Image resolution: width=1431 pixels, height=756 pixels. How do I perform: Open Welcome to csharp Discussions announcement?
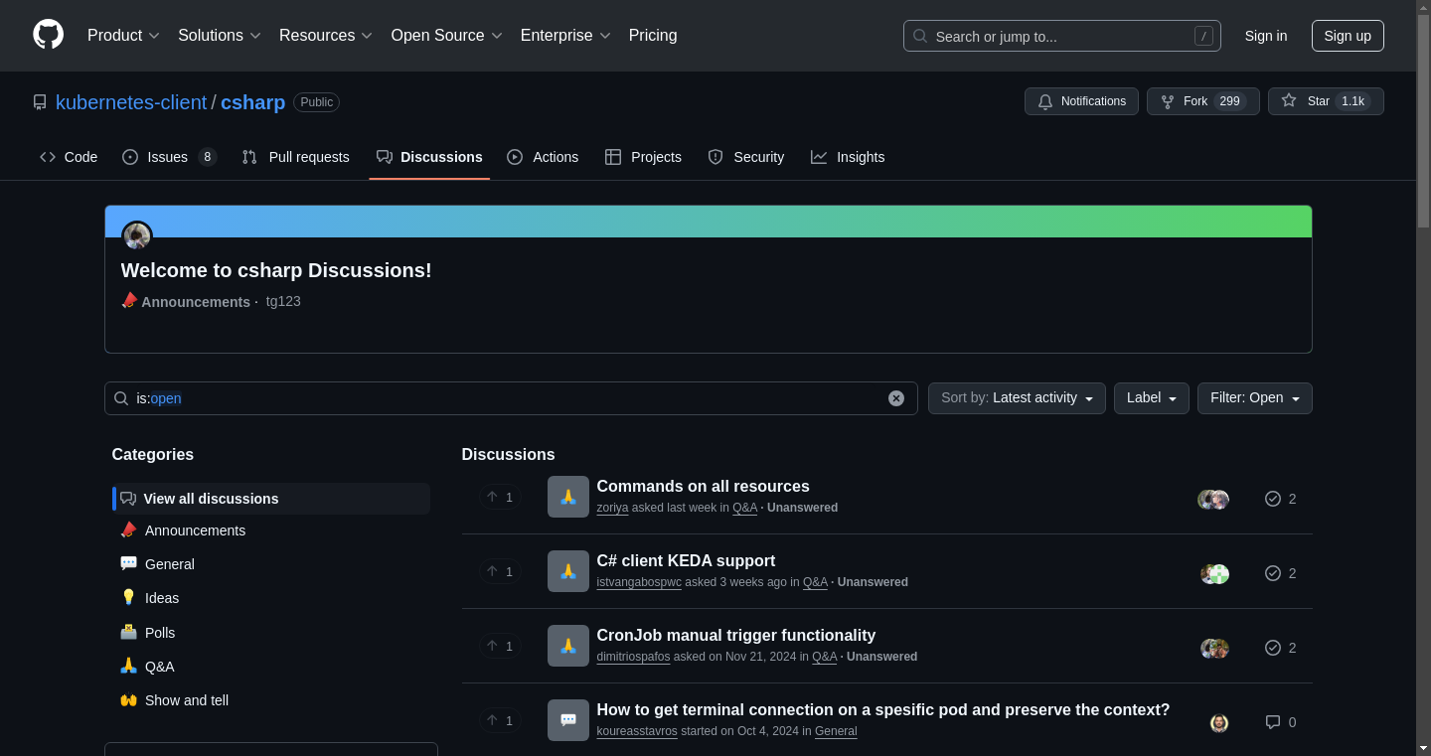pos(276,270)
